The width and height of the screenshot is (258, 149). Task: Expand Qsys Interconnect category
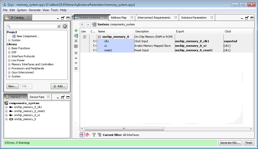tap(9, 73)
